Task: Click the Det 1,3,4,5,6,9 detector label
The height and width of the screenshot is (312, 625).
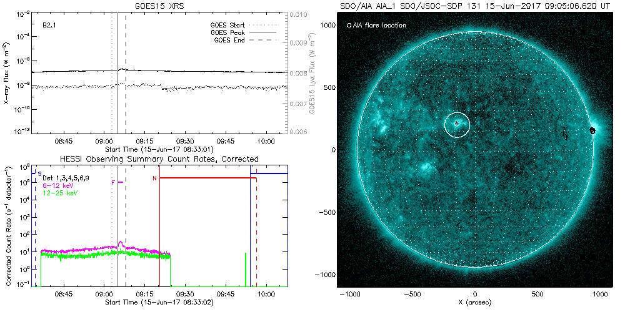Action: [x=69, y=178]
